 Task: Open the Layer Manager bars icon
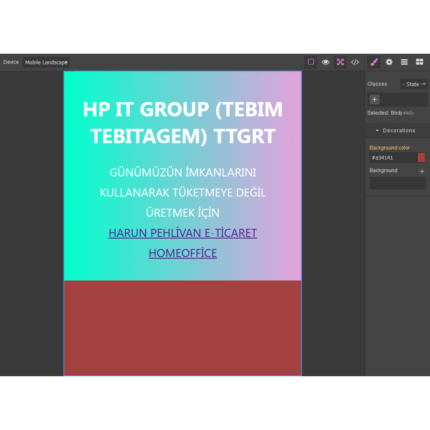(404, 62)
